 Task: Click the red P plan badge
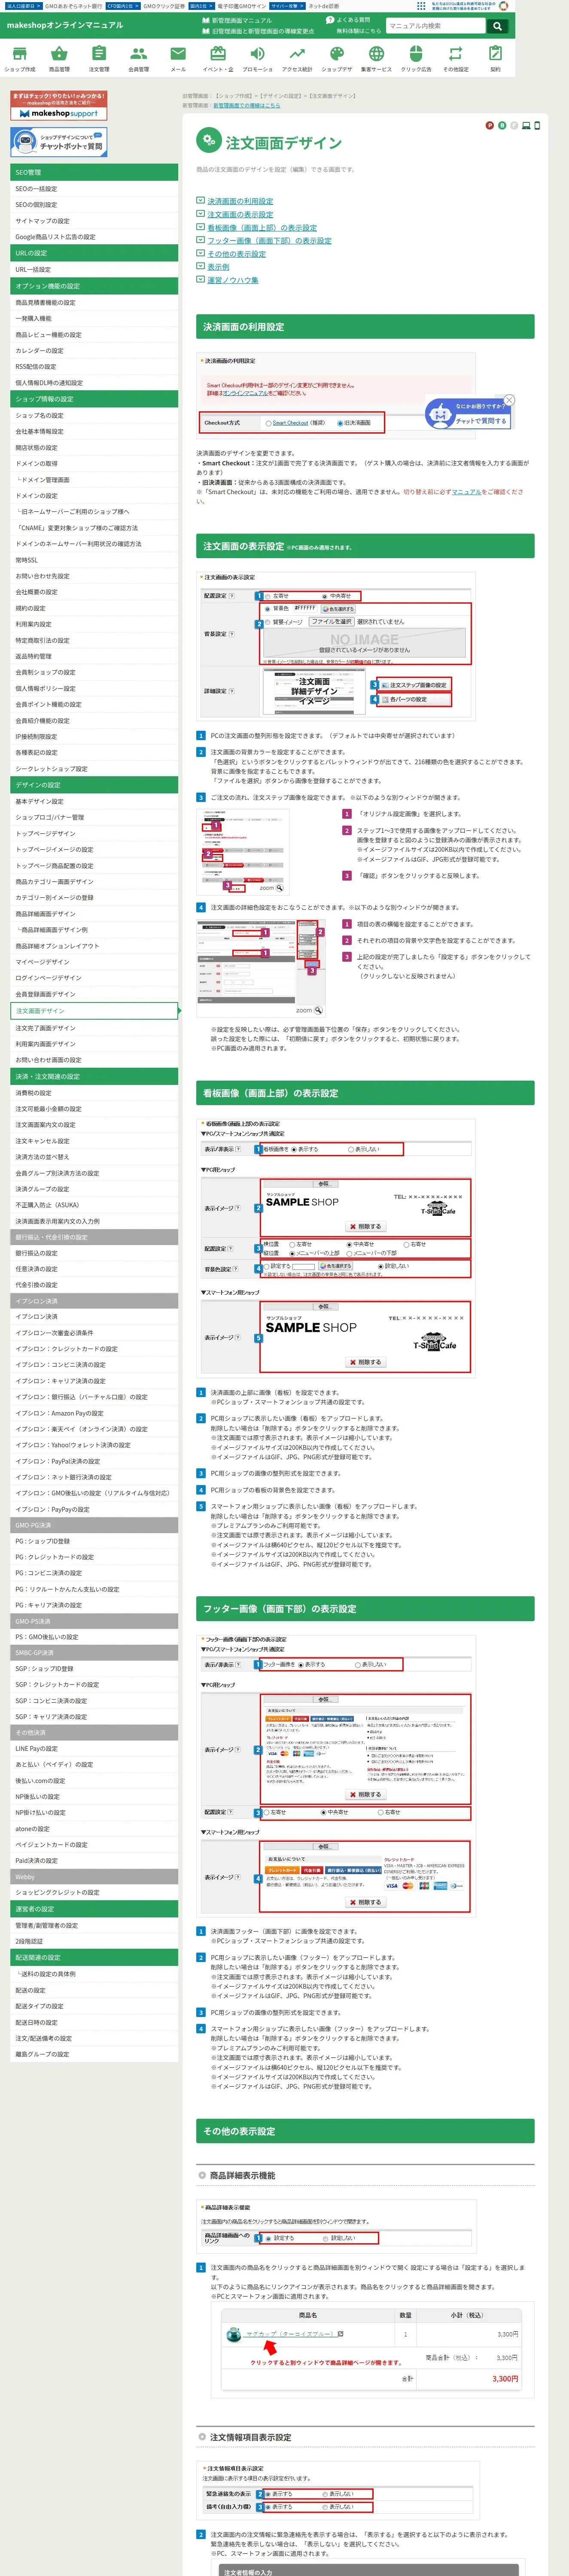click(489, 125)
